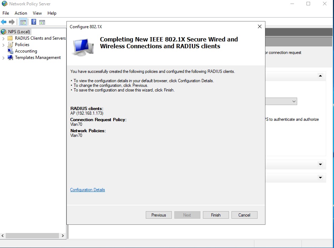Expand the first collapsed section down arrow
The image size is (334, 248).
click(320, 164)
